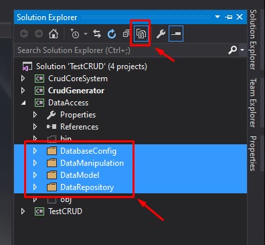Screen dimensions: 265x245
Task: Click the search magnifier icon
Action: point(232,50)
